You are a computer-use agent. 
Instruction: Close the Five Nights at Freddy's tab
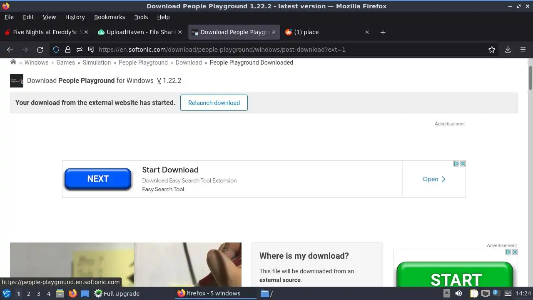(86, 32)
